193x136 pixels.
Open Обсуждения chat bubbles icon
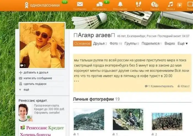[x=99, y=4]
